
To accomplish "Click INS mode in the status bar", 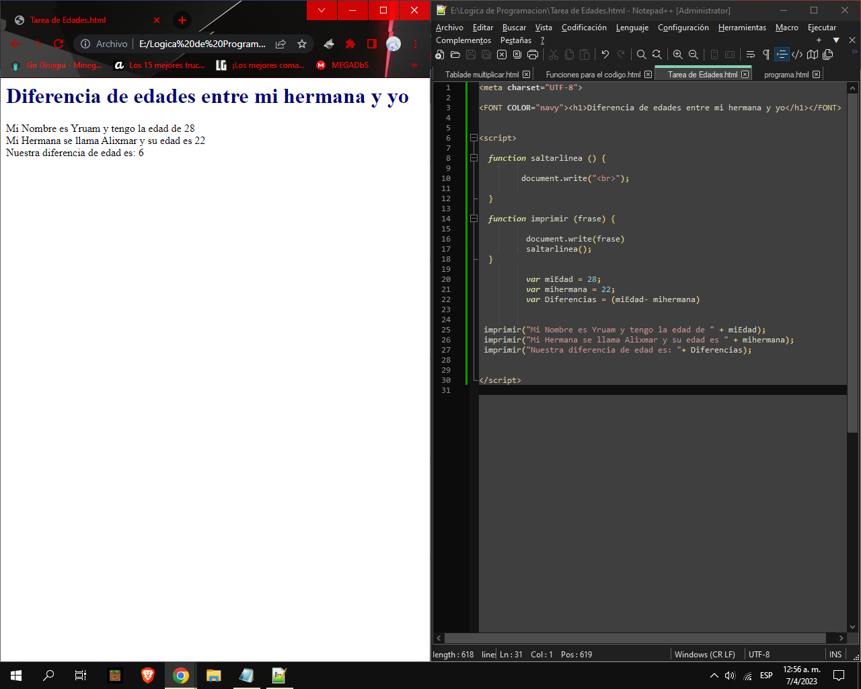I will pyautogui.click(x=835, y=654).
